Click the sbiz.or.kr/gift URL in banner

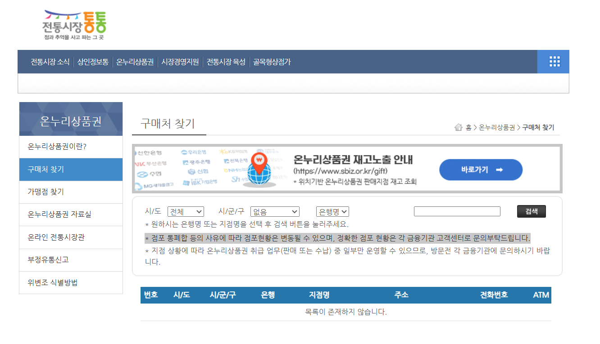coord(340,171)
